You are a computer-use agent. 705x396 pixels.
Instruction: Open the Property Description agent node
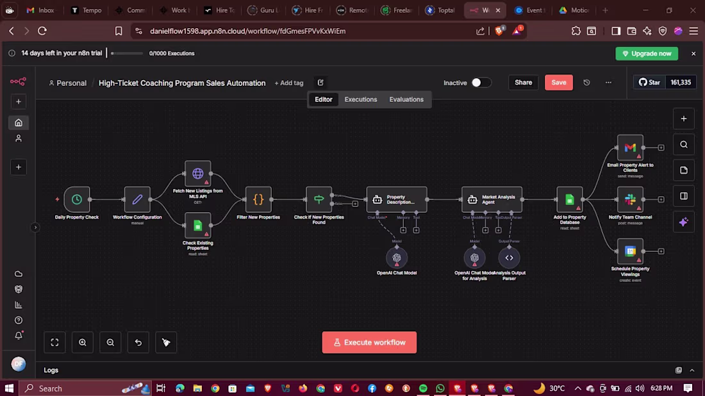coord(397,199)
